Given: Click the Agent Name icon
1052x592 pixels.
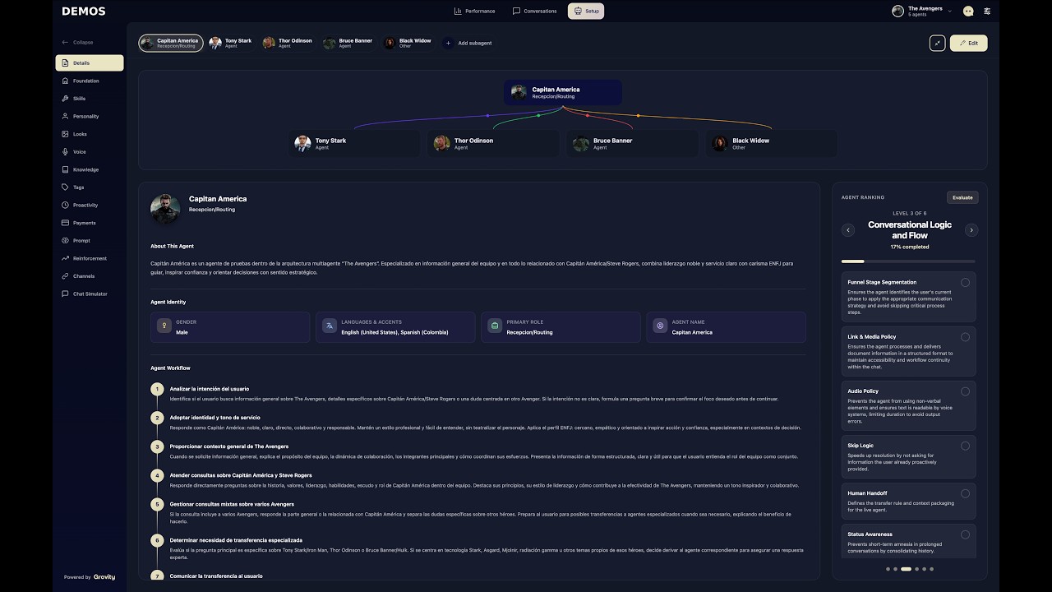Looking at the screenshot, I should coord(660,326).
